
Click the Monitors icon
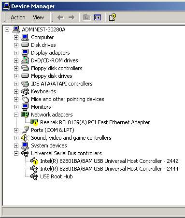[x=25, y=107]
